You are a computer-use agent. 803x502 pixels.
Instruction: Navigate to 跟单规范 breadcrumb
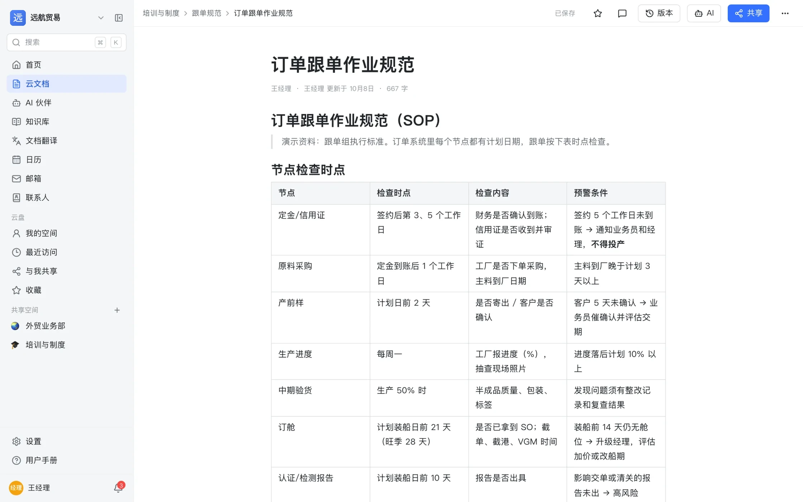pos(206,13)
